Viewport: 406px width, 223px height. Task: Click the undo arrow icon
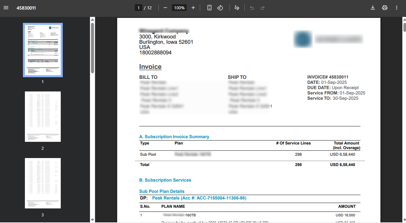click(x=252, y=8)
